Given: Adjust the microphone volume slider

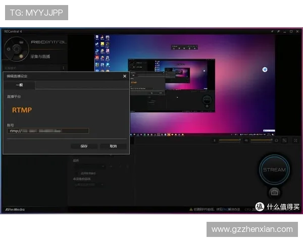Looking at the screenshot, I should 230,140.
